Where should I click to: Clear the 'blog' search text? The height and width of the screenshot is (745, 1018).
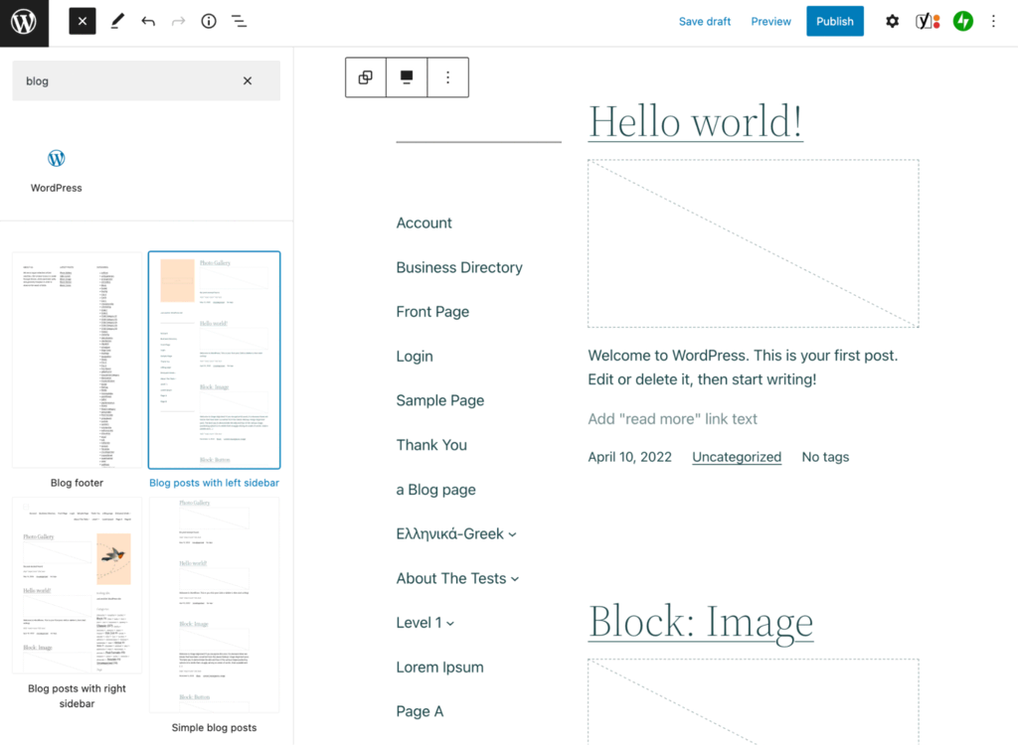tap(248, 81)
